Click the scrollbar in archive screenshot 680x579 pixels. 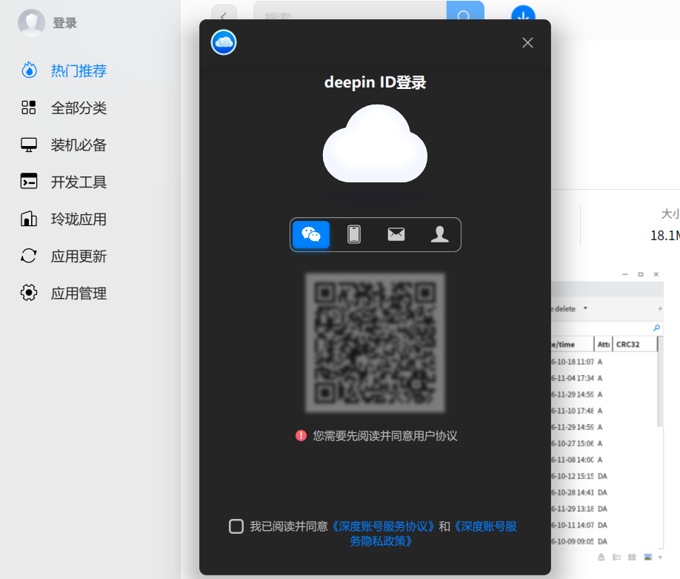[660, 382]
